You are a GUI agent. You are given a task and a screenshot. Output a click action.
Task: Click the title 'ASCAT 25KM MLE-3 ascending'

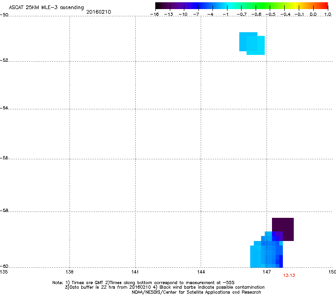tap(46, 7)
